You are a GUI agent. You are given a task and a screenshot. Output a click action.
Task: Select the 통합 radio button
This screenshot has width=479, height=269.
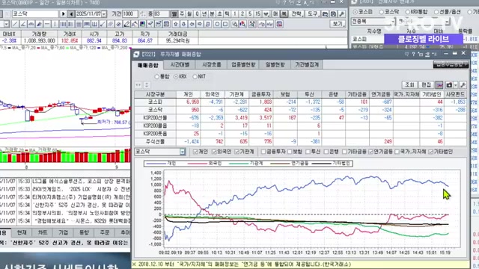(156, 76)
